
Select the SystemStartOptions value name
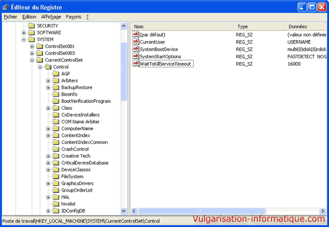point(160,57)
